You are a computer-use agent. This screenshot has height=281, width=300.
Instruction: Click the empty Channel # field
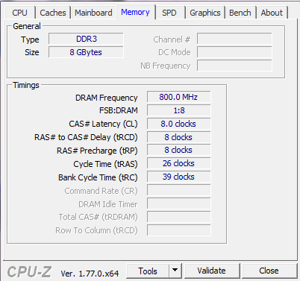click(x=234, y=40)
